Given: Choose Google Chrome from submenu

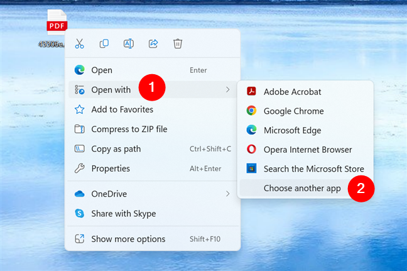Looking at the screenshot, I should (293, 111).
